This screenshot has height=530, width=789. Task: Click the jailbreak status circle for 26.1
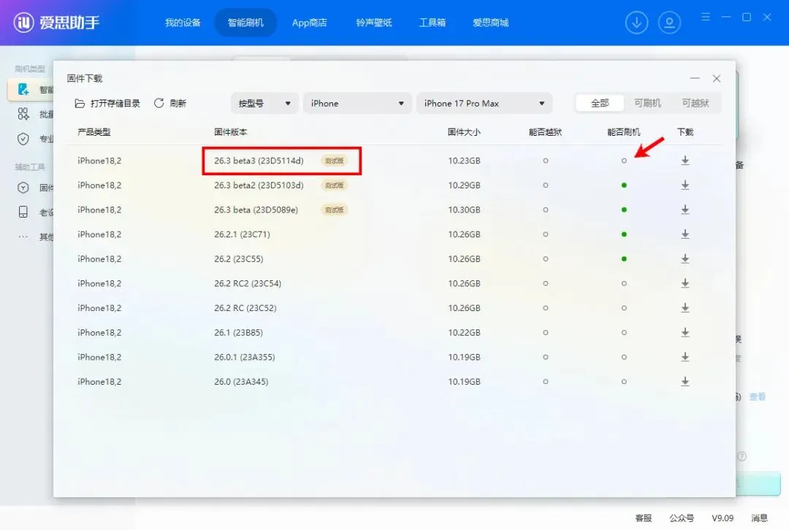click(546, 332)
